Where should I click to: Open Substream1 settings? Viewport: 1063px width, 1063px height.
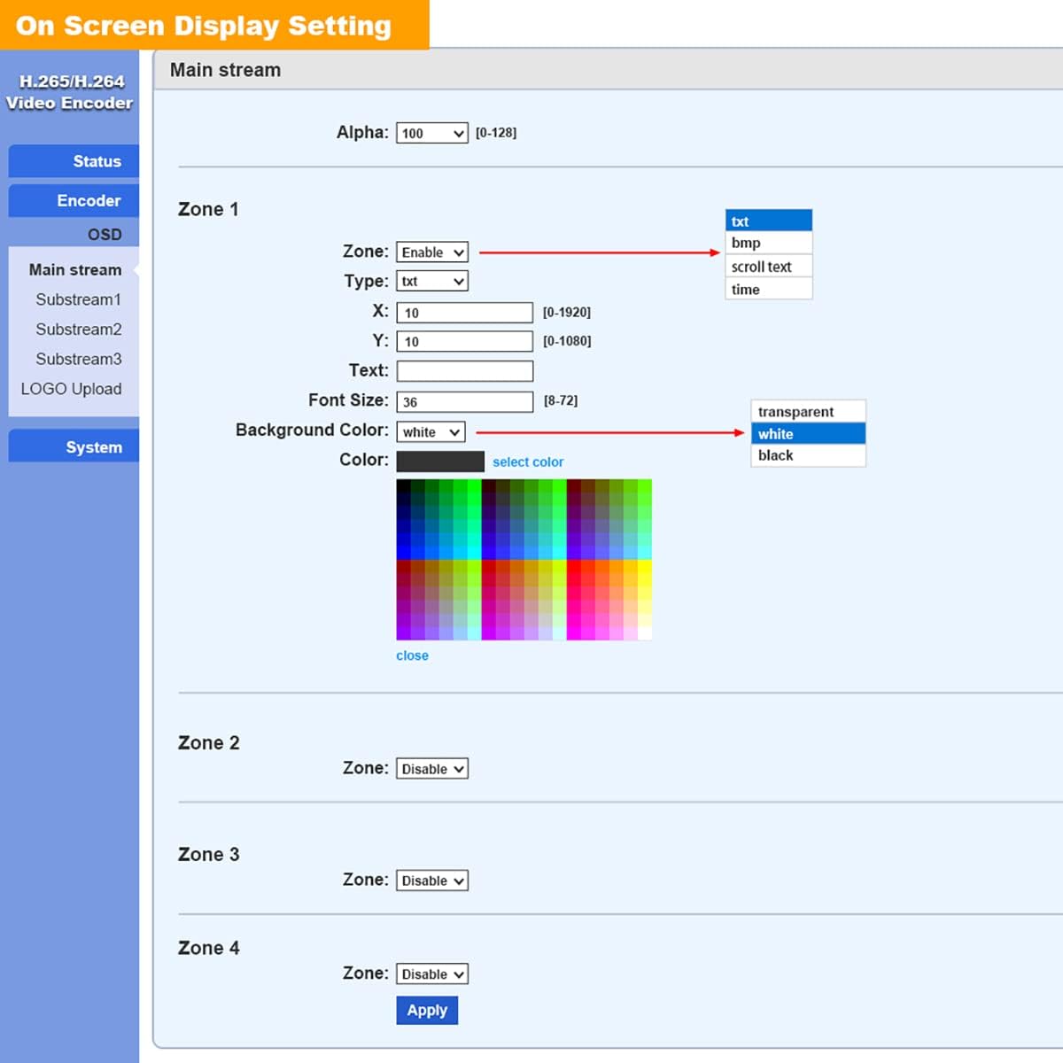click(x=78, y=299)
